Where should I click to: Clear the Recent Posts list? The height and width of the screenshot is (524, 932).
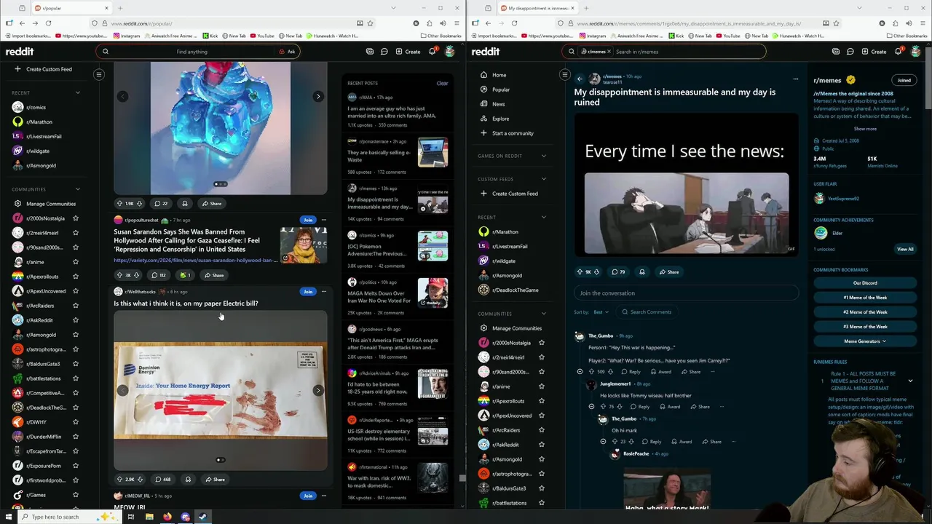pos(442,83)
